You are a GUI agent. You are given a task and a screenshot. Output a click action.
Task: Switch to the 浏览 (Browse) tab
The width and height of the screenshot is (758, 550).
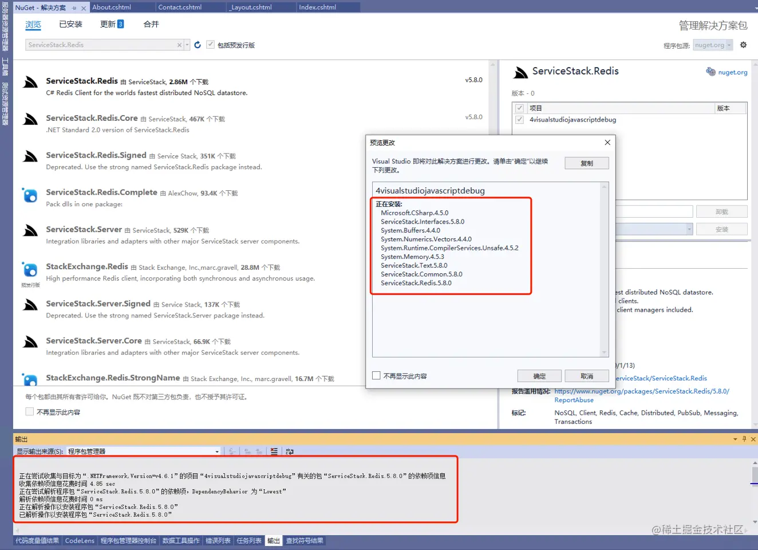coord(33,25)
